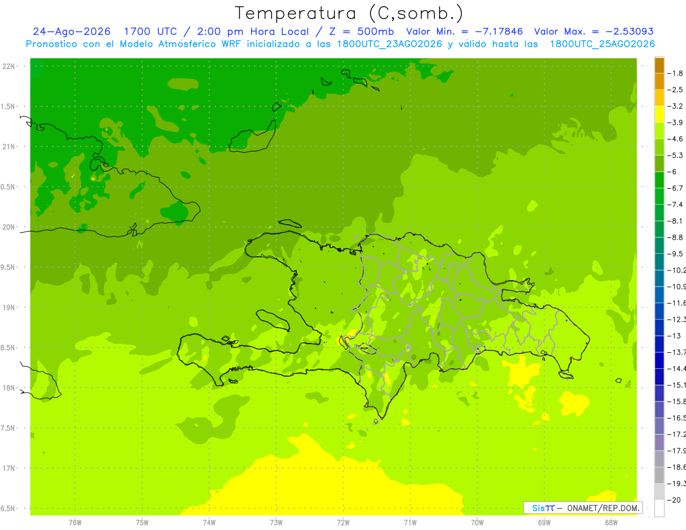Click the "-3.9" legend value
Screen dimensions: 686x530
675,122
